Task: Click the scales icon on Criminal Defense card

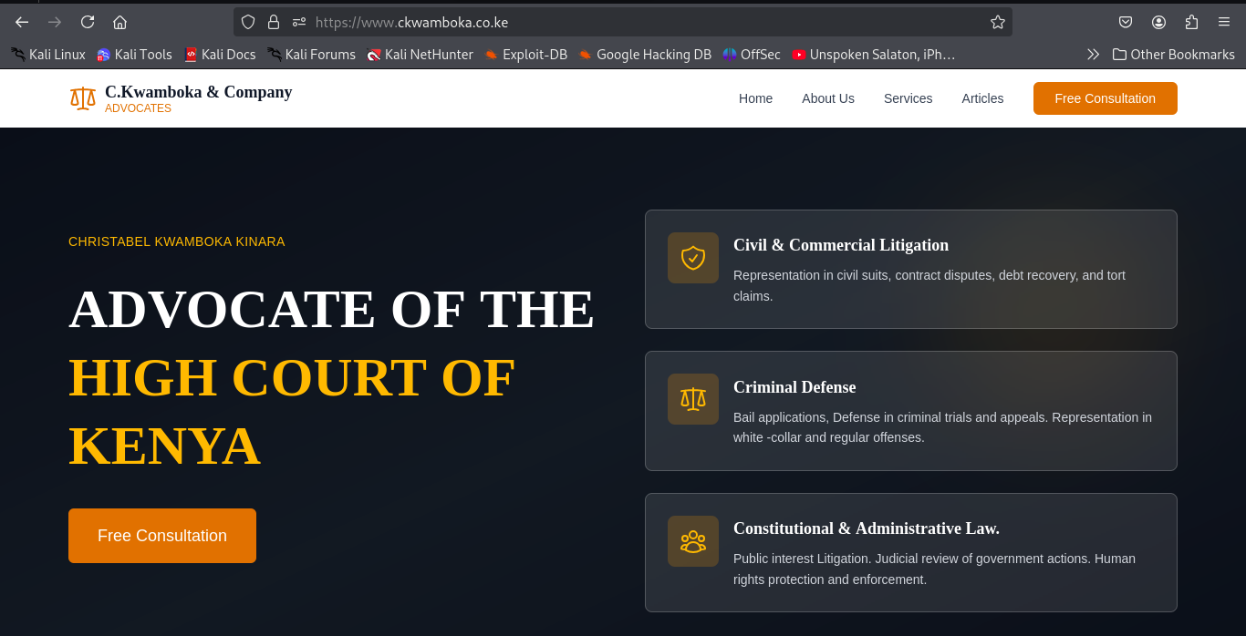Action: (x=693, y=399)
